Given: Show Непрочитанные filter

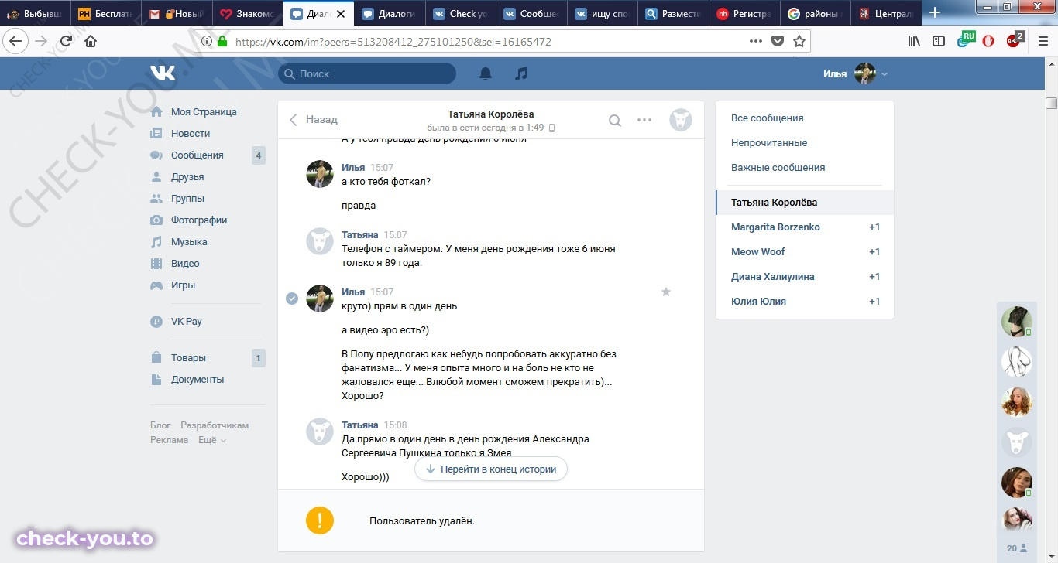Looking at the screenshot, I should point(805,143).
